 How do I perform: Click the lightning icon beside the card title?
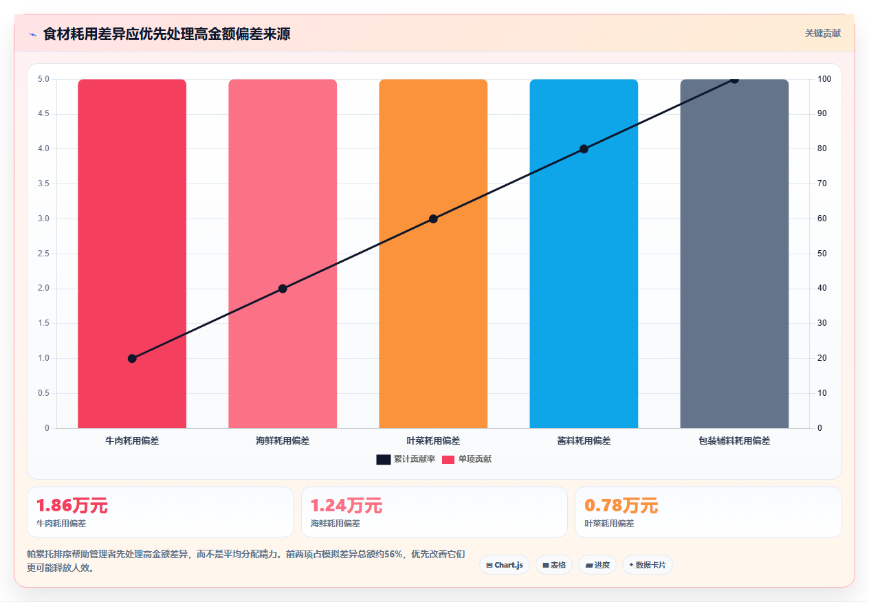click(32, 34)
